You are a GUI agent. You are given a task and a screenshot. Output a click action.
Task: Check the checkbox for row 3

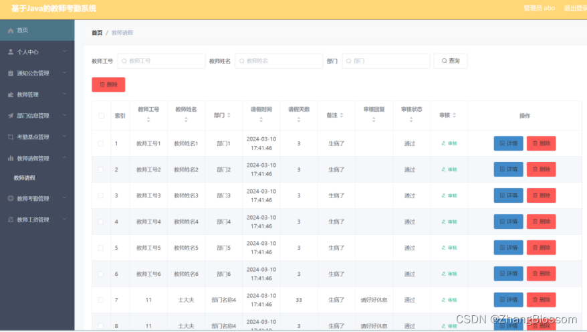(101, 195)
